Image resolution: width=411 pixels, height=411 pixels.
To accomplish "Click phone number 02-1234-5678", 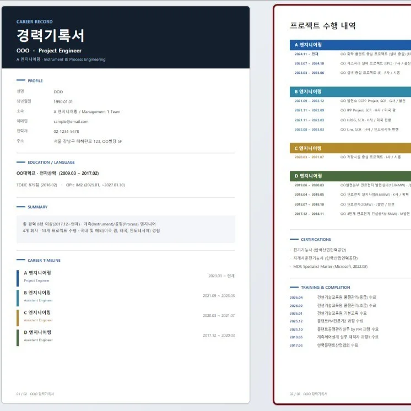I will point(66,132).
